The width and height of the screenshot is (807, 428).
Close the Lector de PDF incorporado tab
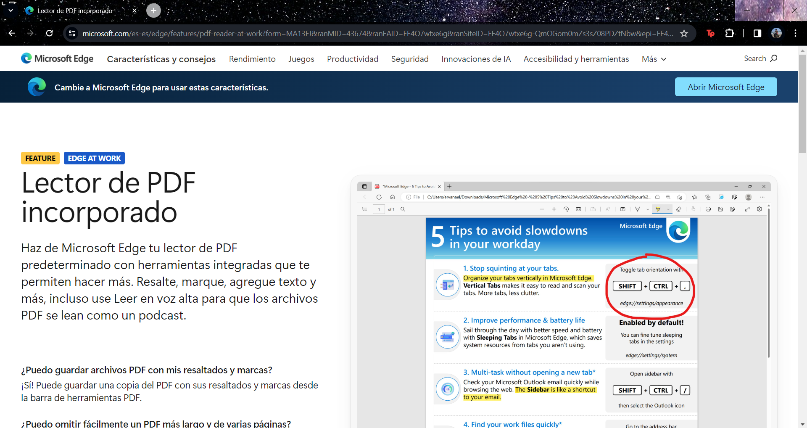click(x=134, y=11)
